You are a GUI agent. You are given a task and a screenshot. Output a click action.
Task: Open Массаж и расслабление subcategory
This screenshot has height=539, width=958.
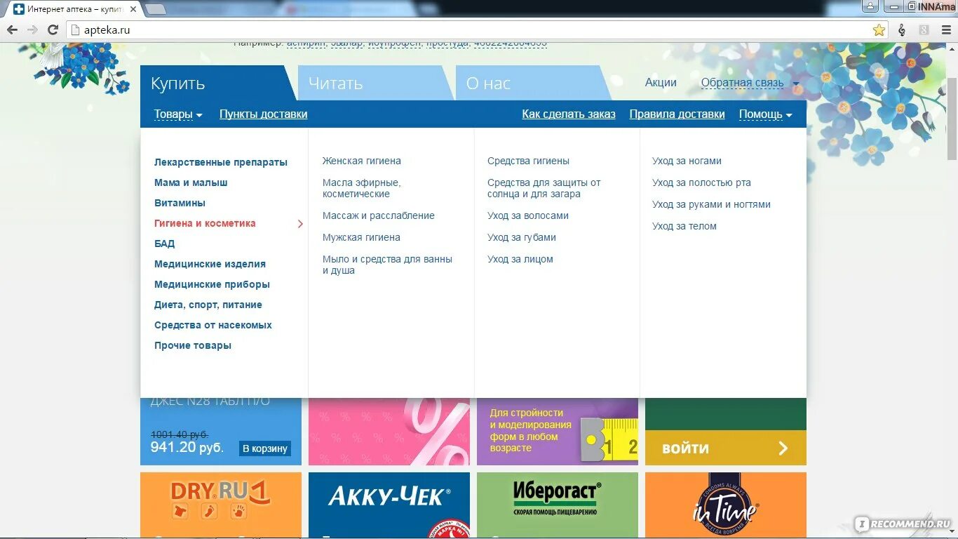[379, 215]
